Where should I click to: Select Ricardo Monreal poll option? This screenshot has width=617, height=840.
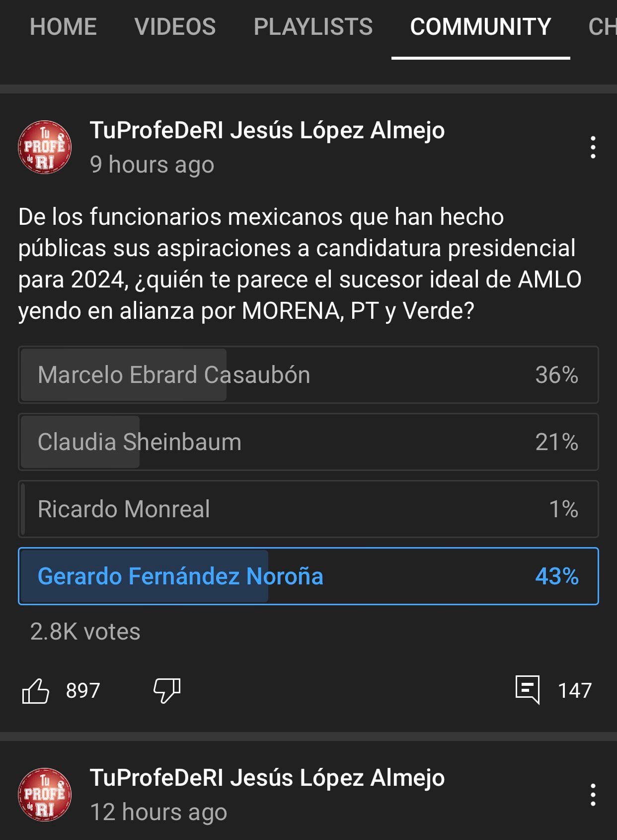coord(308,509)
